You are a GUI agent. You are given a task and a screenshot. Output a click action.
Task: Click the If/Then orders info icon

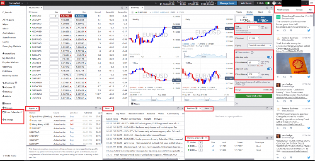(x=252, y=52)
